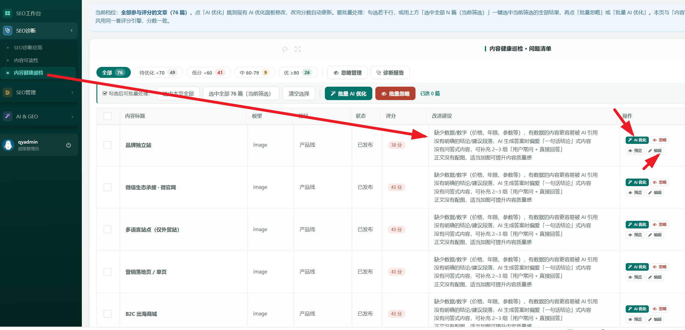
Task: Click 预览 for 微信生态承接·微官网 row
Action: 635,193
